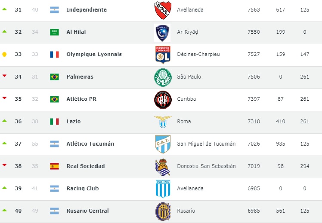Open the Racing Club striped badge

pos(163,189)
